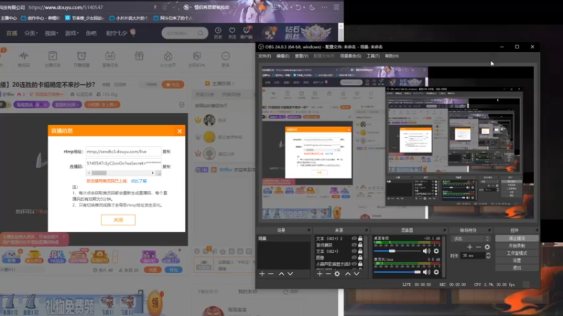The width and height of the screenshot is (563, 316).
Task: Open the PK activity icon below player
Action: coord(56,256)
